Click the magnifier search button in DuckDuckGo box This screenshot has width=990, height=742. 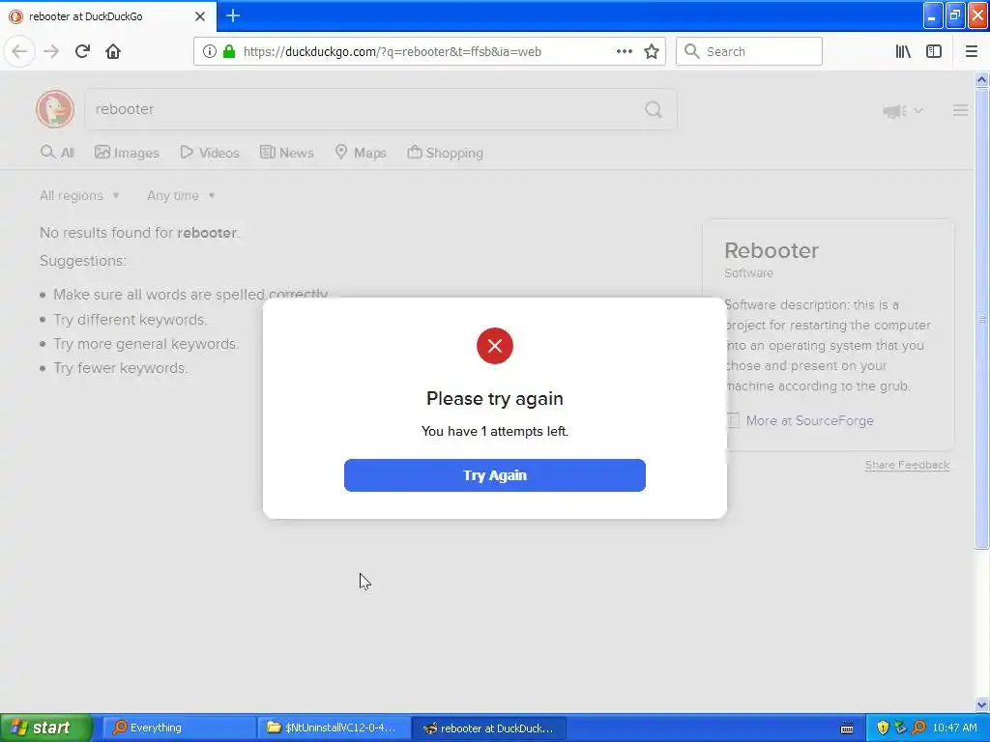654,110
